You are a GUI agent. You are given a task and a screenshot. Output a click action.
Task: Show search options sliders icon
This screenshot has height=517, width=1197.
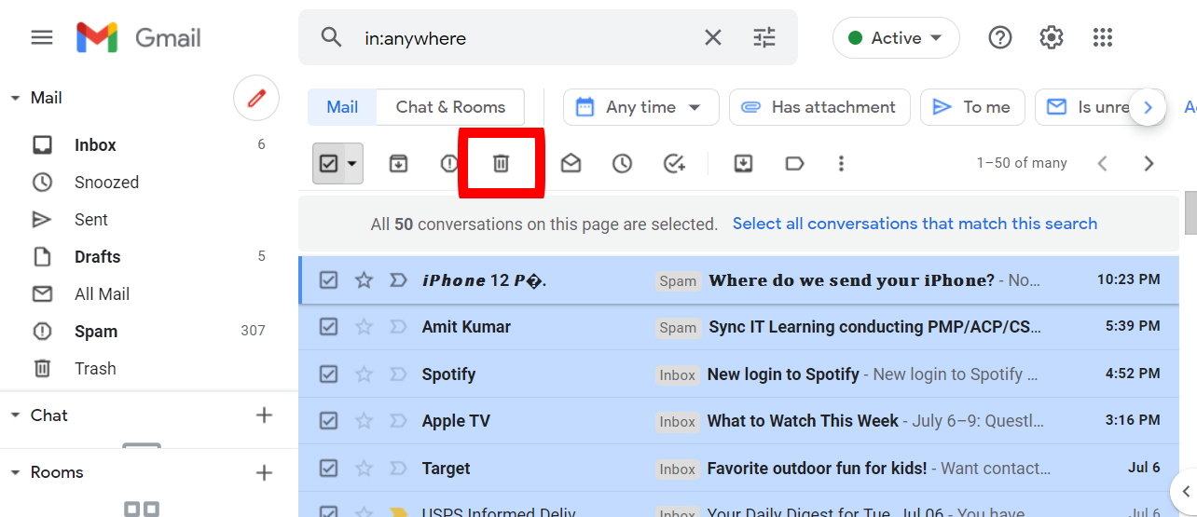[x=764, y=37]
